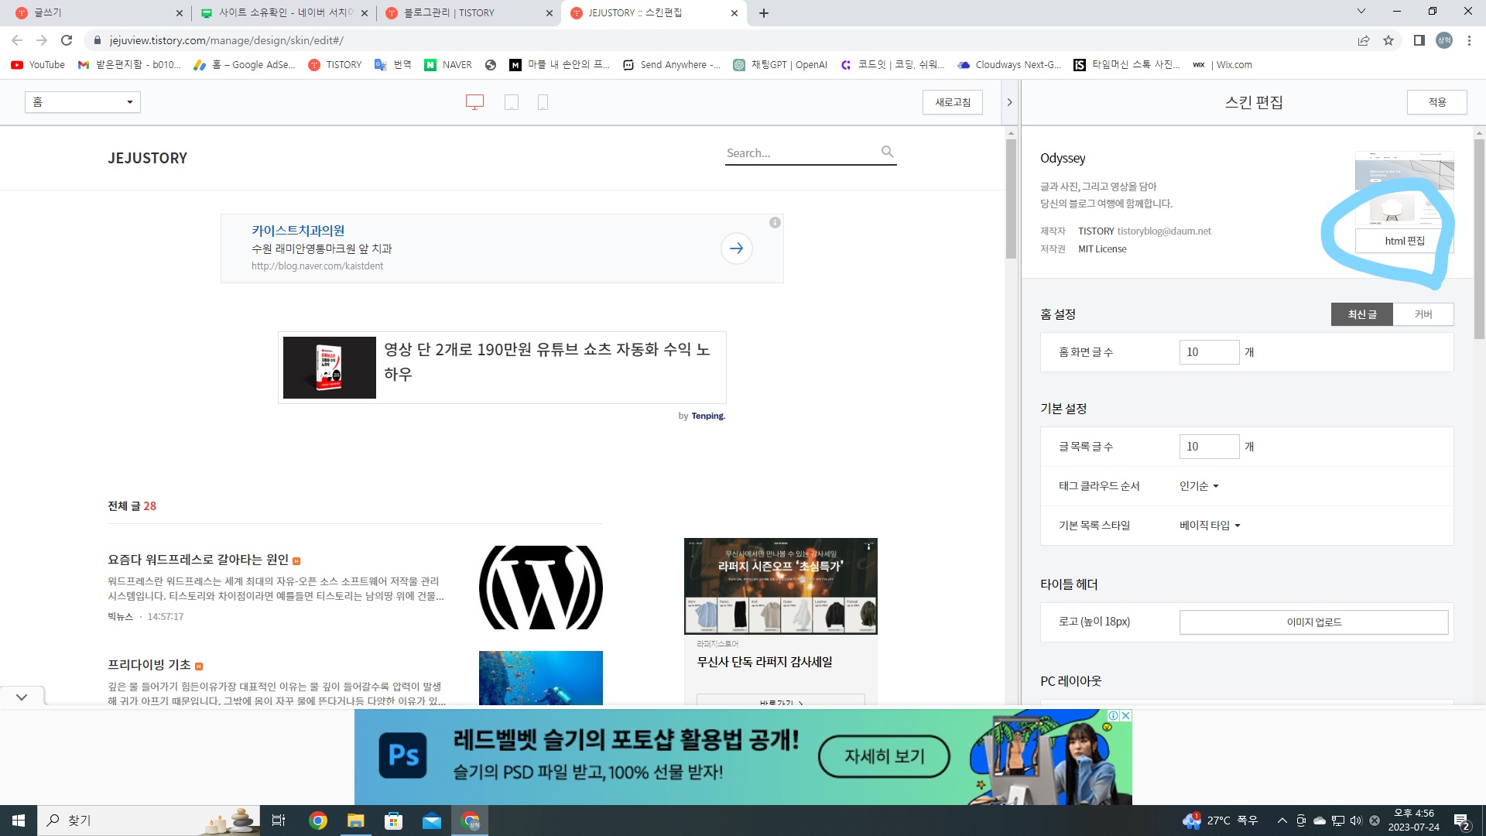The height and width of the screenshot is (836, 1486).
Task: Open 베이직 타입 list style dropdown
Action: tap(1210, 526)
